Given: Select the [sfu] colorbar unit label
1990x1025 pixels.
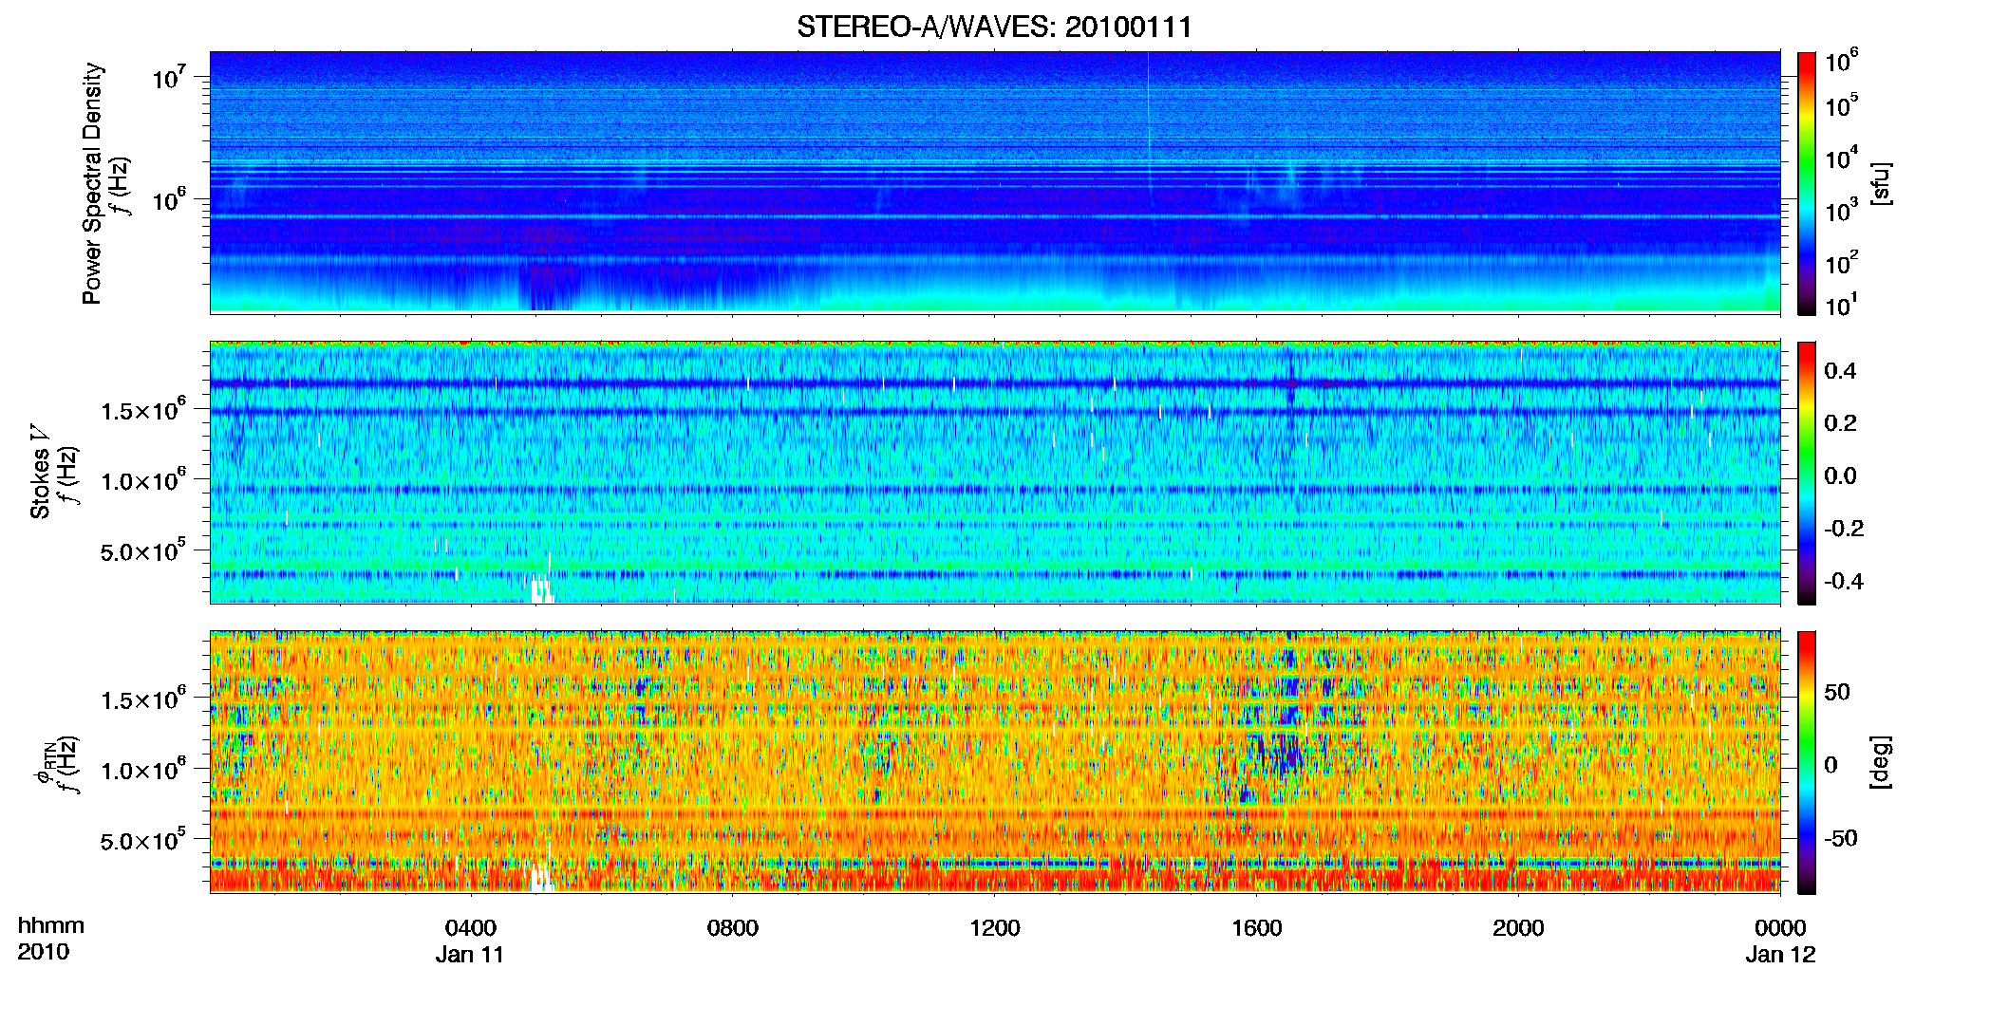Looking at the screenshot, I should 1881,183.
